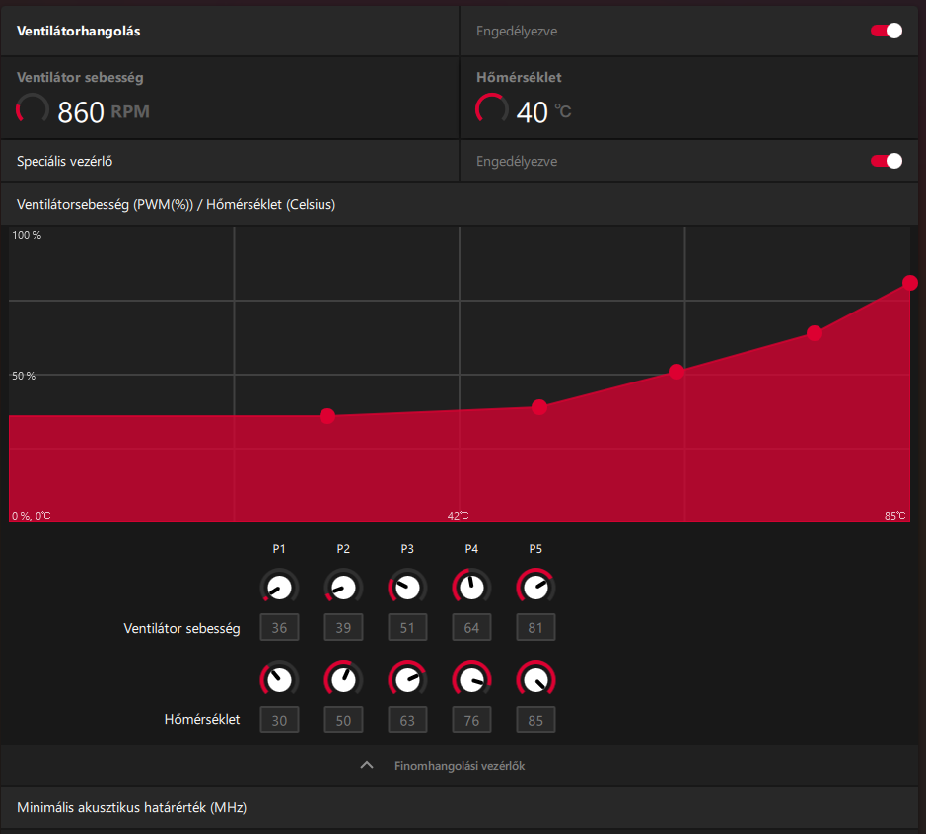Click the fan speed gauge icon beside 860 RPM

pos(32,108)
